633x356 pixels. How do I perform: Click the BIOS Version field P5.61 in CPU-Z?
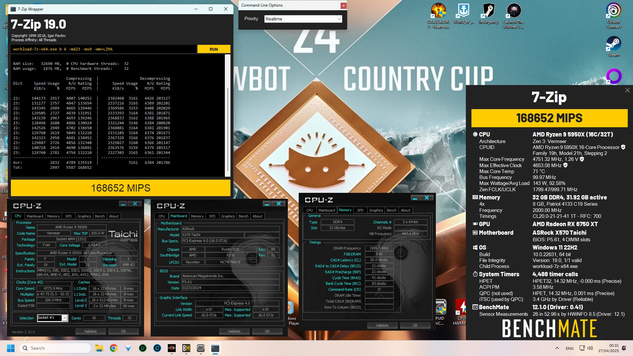tap(230, 282)
